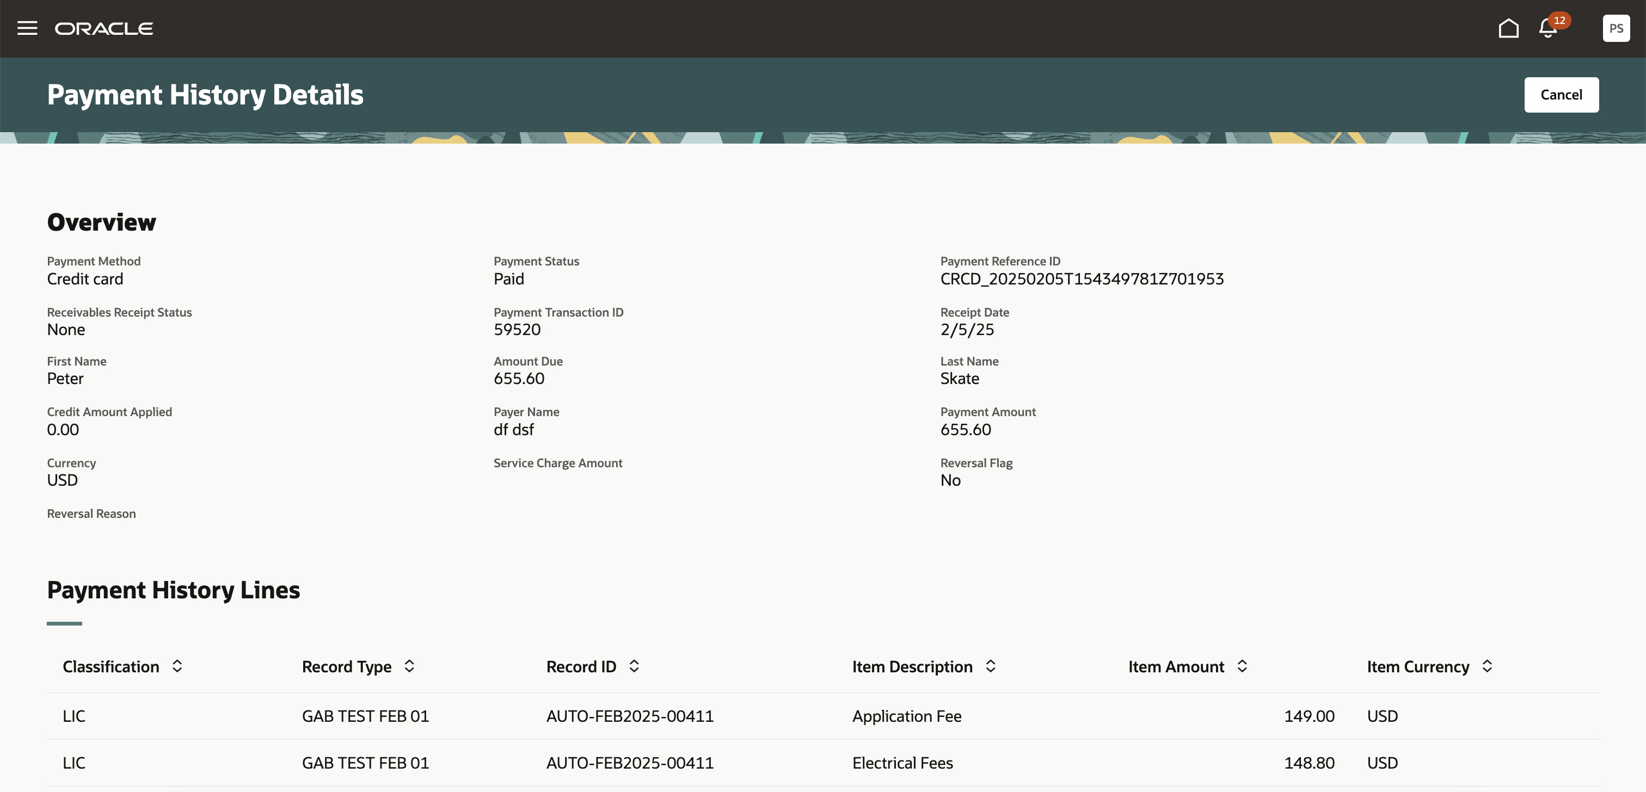Open the navigation hamburger menu
Image resolution: width=1646 pixels, height=792 pixels.
click(27, 28)
